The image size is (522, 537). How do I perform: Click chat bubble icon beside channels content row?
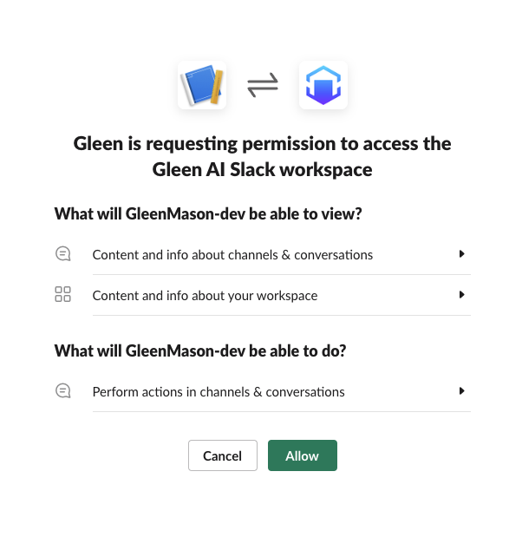click(x=62, y=254)
